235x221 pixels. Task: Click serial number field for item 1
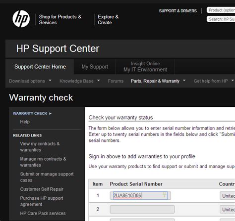(140, 196)
